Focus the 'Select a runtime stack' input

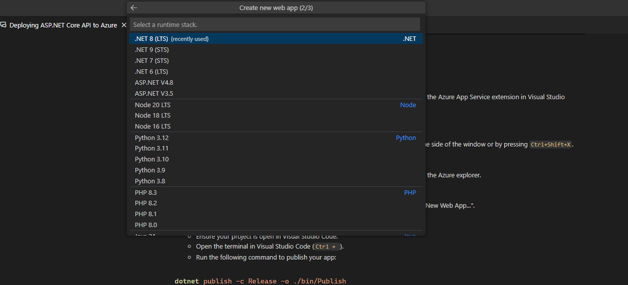(275, 25)
